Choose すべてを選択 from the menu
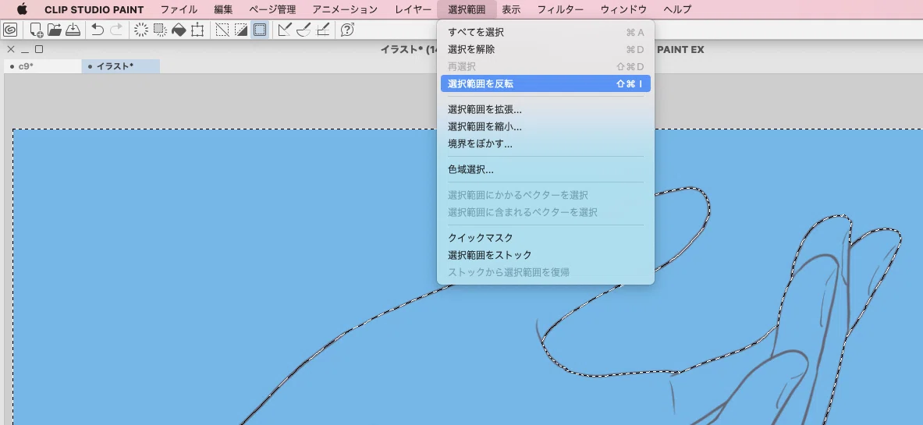 [545, 33]
